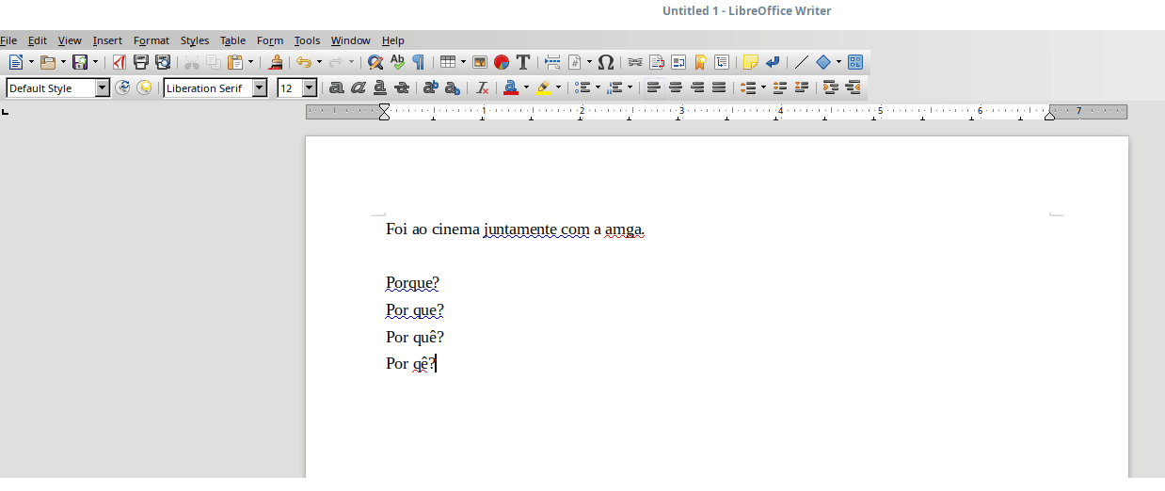Run the spelling check

397,62
